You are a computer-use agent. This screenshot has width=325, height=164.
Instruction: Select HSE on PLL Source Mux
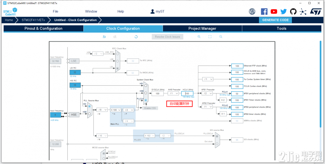pyautogui.click(x=89, y=114)
